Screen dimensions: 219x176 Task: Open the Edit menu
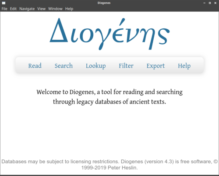pyautogui.click(x=13, y=9)
